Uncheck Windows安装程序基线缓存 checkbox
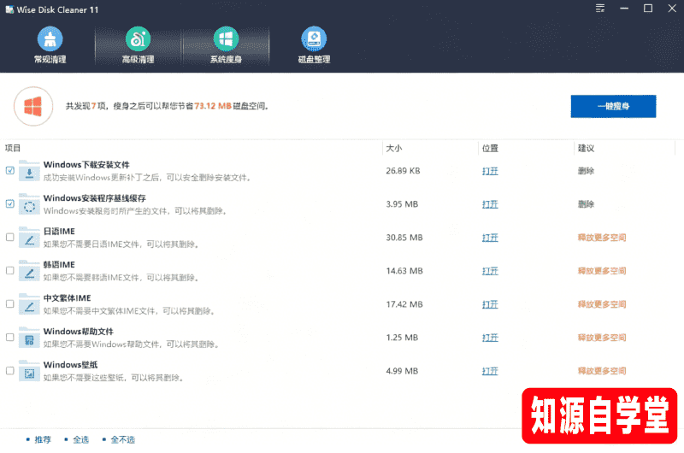Image resolution: width=684 pixels, height=453 pixels. [10, 203]
